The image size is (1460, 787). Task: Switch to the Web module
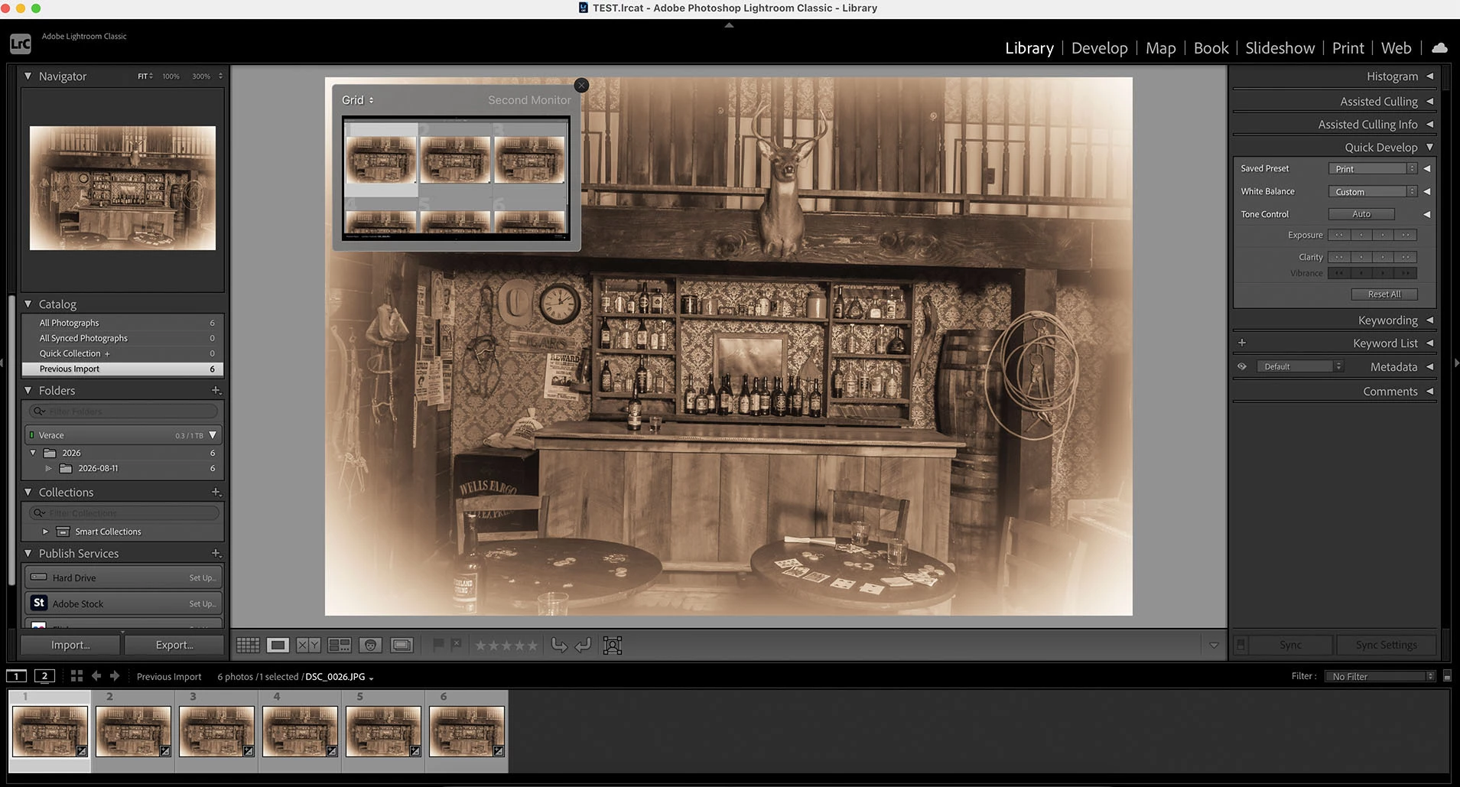[1396, 48]
